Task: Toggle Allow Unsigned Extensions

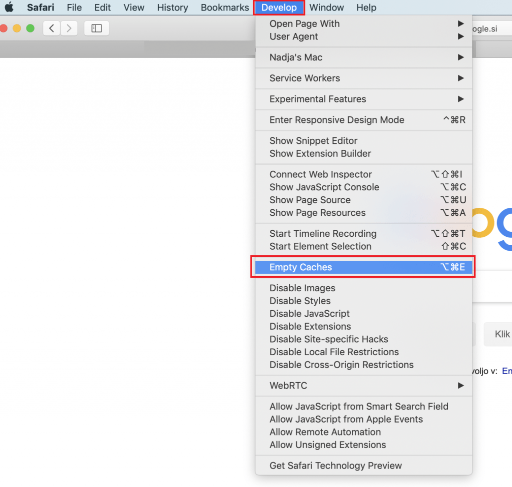Action: tap(364, 445)
